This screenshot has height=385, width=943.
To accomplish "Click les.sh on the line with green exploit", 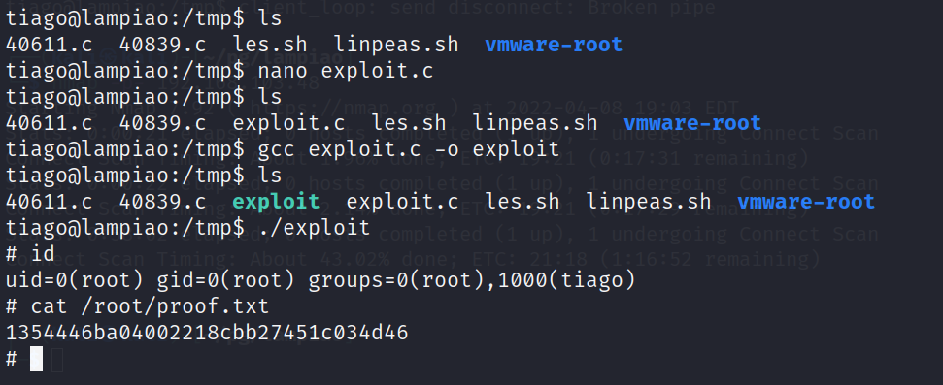I will coord(522,201).
